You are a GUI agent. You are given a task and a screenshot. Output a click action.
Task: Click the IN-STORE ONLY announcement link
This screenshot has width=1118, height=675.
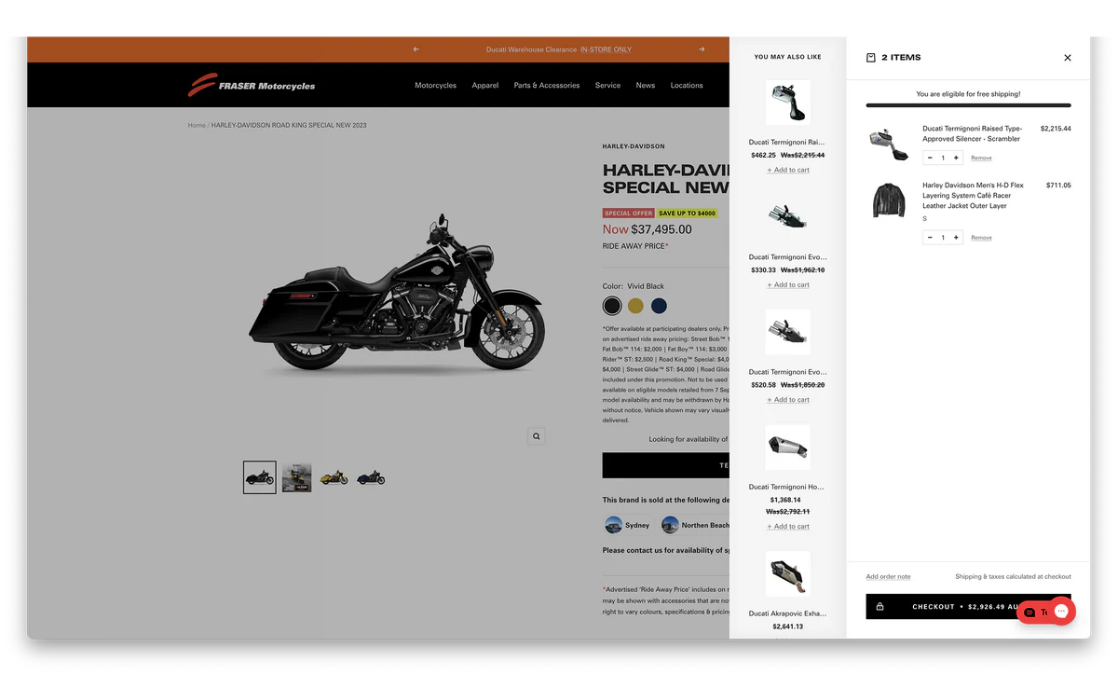pos(606,49)
